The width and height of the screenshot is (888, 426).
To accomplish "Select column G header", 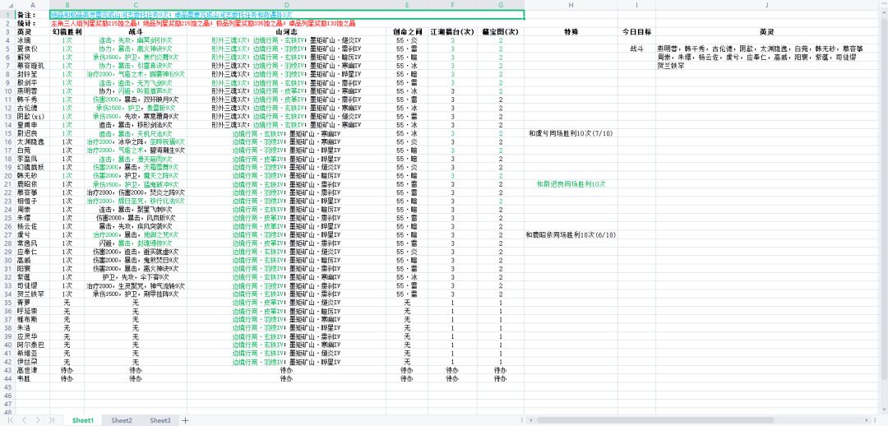I will 501,5.
